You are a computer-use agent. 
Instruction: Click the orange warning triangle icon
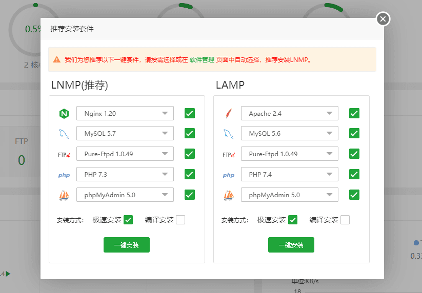[x=57, y=59]
